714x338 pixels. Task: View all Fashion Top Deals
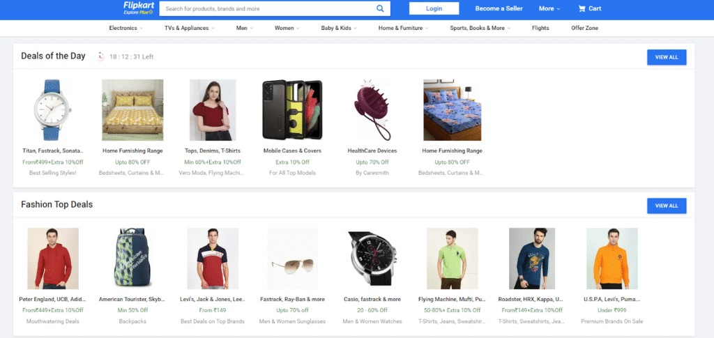click(x=667, y=206)
